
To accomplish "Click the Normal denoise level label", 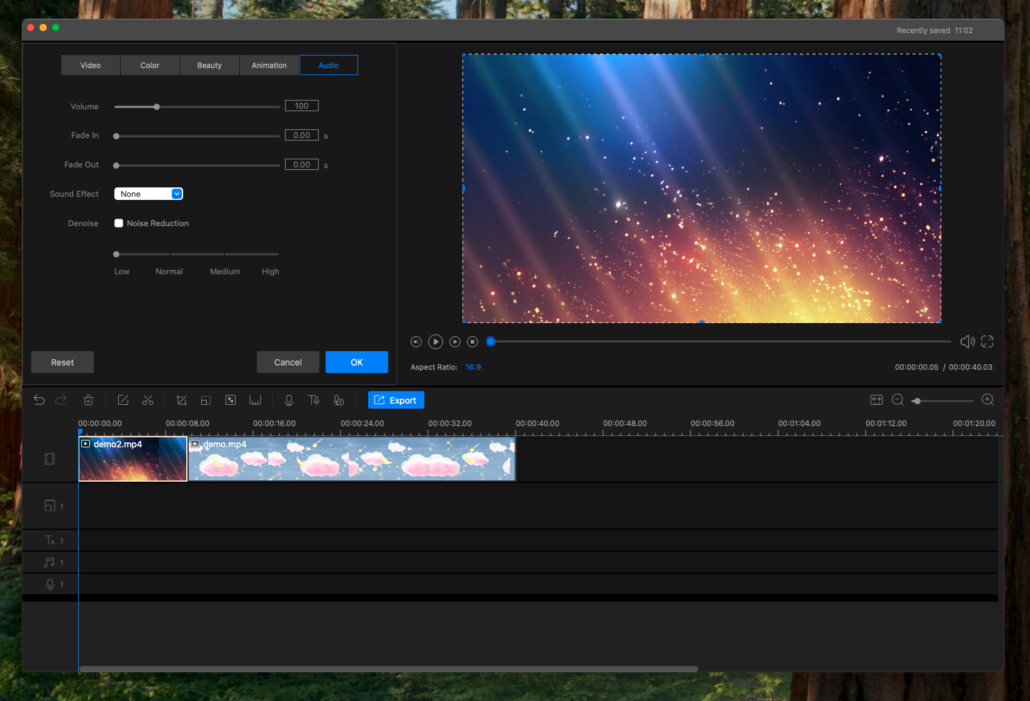I will coord(169,271).
